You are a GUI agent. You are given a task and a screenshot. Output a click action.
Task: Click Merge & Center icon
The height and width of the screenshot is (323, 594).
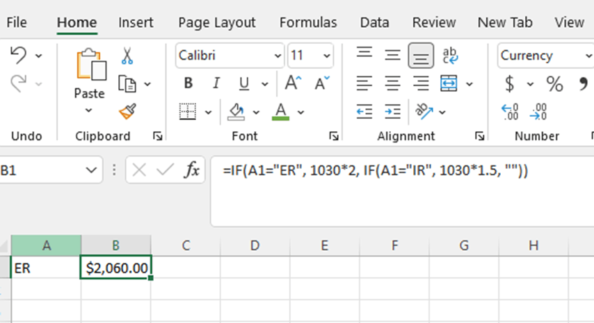pyautogui.click(x=449, y=83)
